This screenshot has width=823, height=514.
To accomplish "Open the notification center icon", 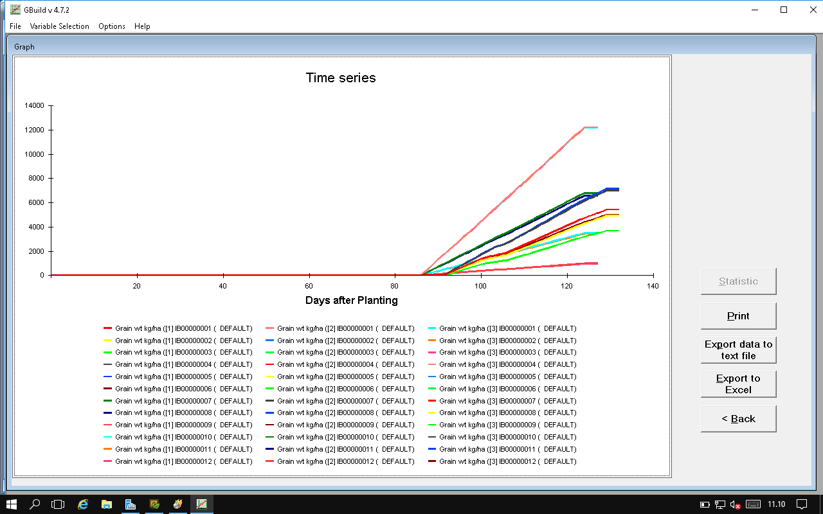I will 801,504.
